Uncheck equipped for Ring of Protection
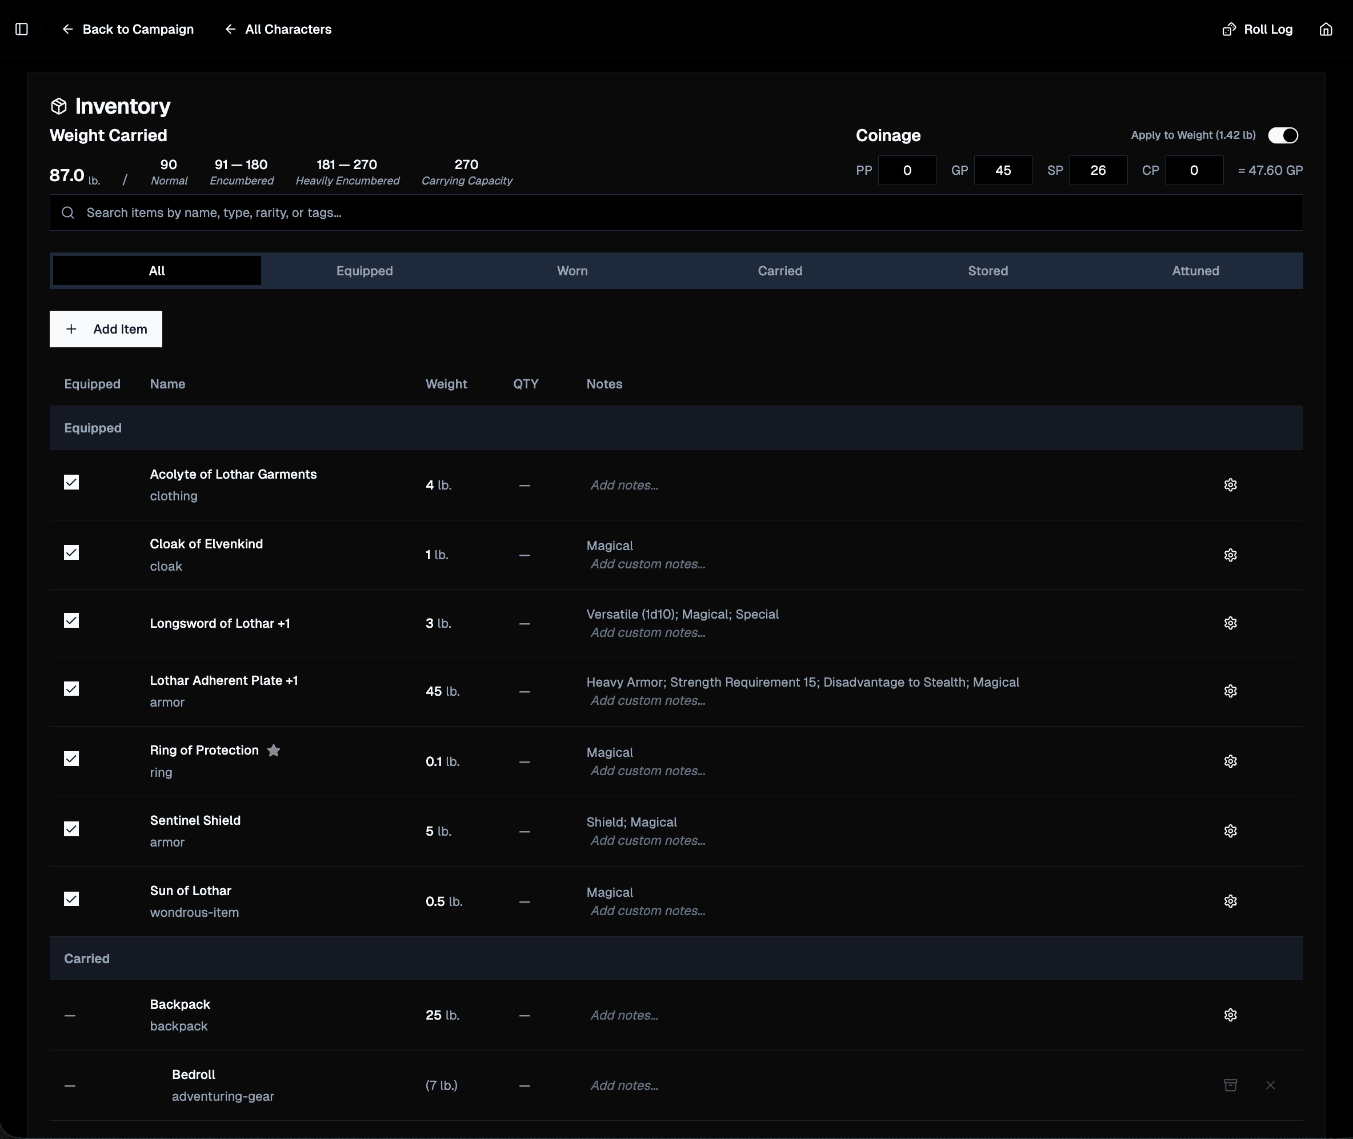 (71, 759)
